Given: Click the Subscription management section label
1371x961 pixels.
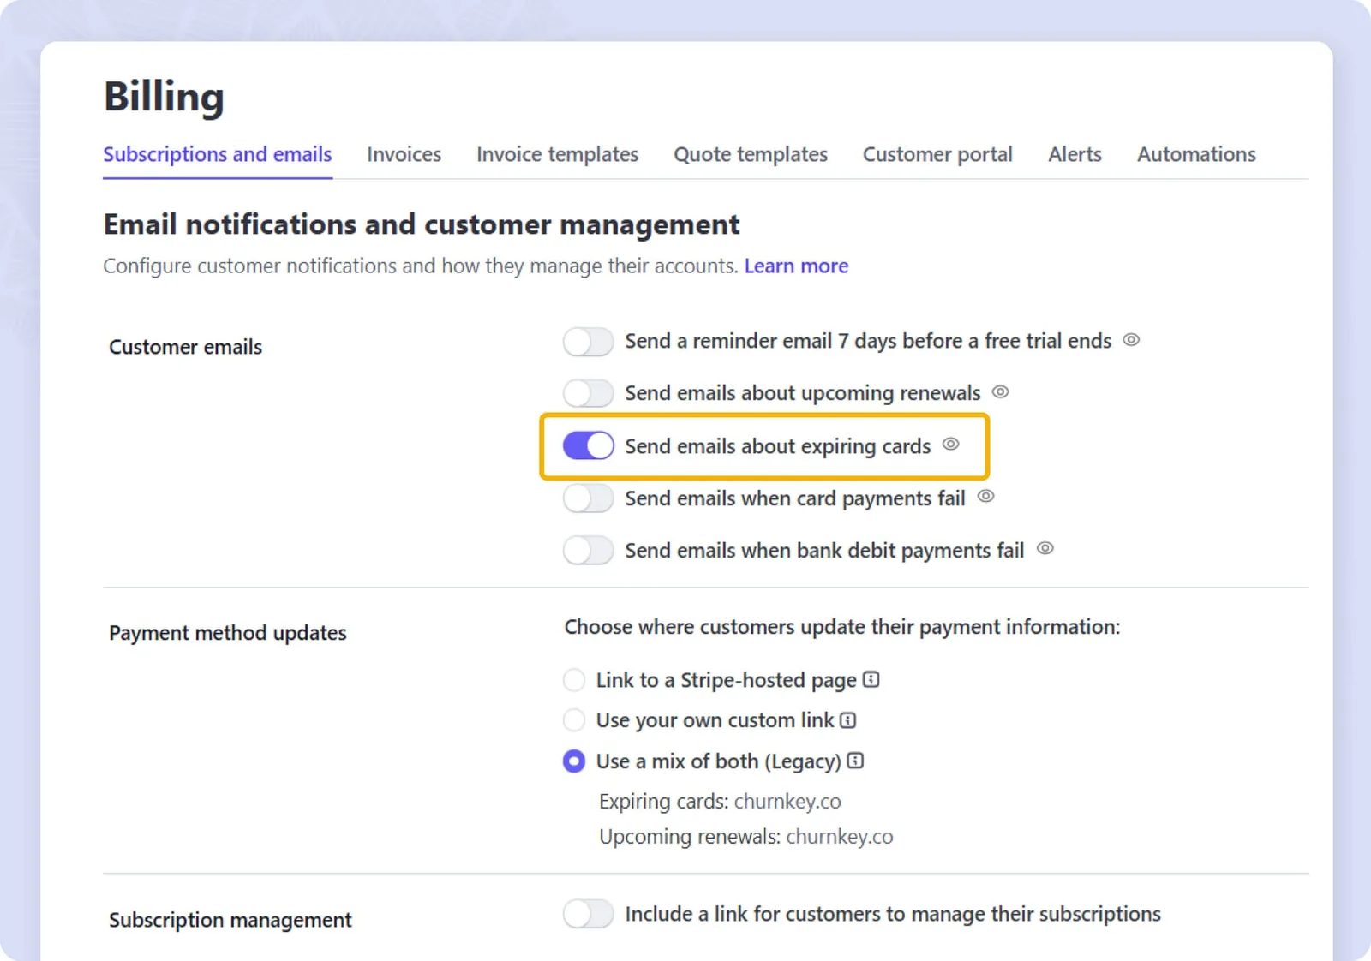Looking at the screenshot, I should coord(230,920).
